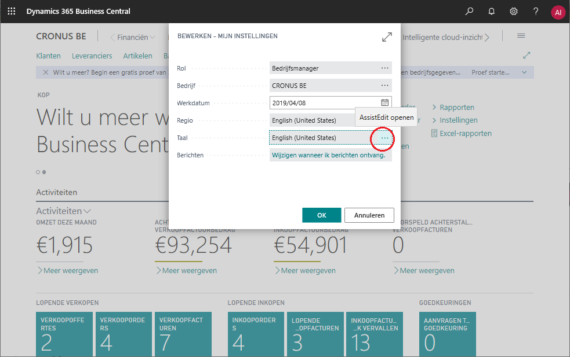Open AssistEdit for the Taal field
Viewport: 570px width, 357px height.
384,138
